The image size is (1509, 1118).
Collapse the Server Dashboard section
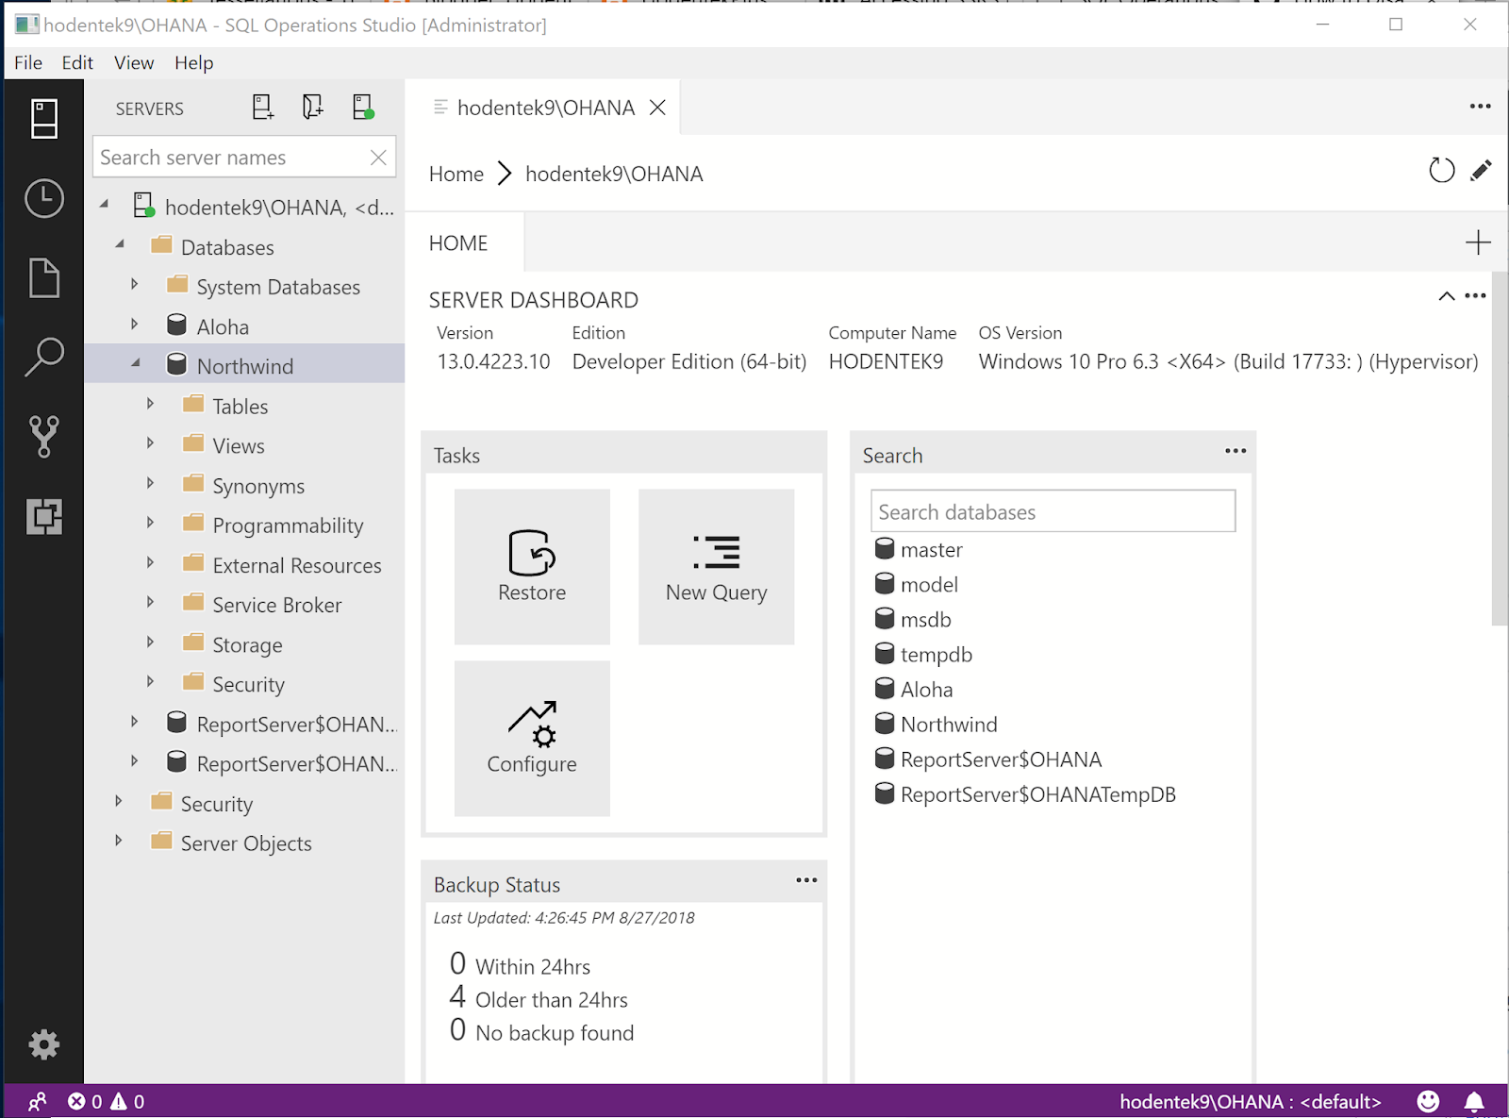(x=1446, y=296)
